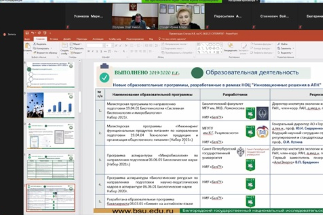
Task: Click the Paste clipboard icon
Action: [27, 46]
